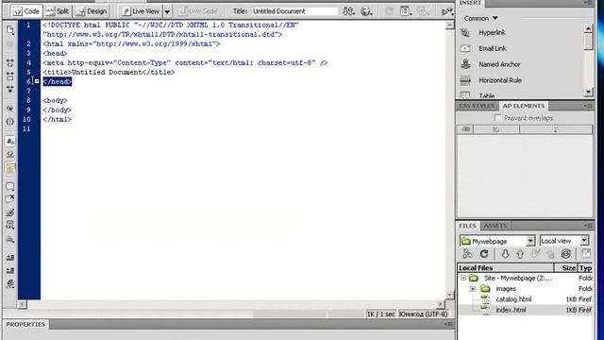Screen dimensions: 604x340
Task: Click the Outdent Code icon
Action: pos(10,270)
